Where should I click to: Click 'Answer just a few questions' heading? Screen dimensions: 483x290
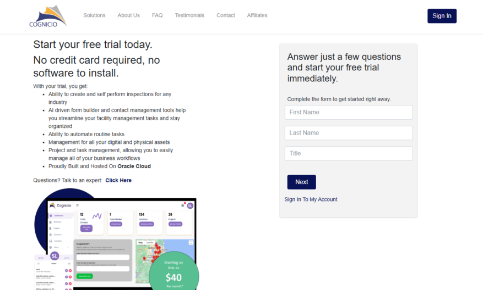(344, 68)
